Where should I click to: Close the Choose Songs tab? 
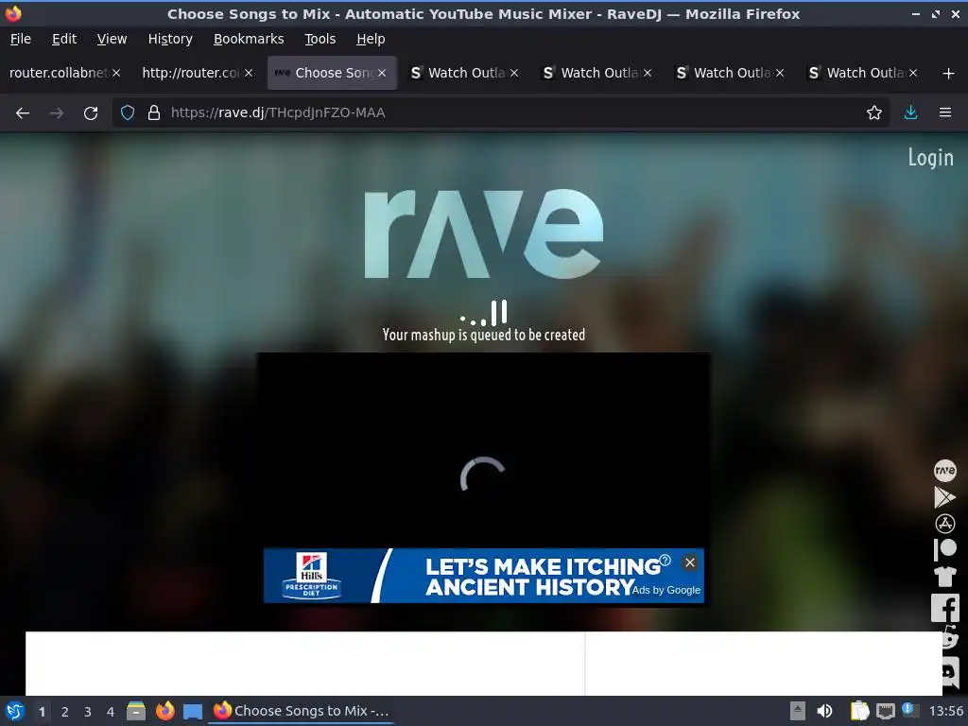pyautogui.click(x=382, y=73)
